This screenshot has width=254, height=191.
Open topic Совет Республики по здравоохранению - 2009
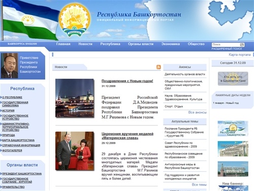tap(181, 145)
